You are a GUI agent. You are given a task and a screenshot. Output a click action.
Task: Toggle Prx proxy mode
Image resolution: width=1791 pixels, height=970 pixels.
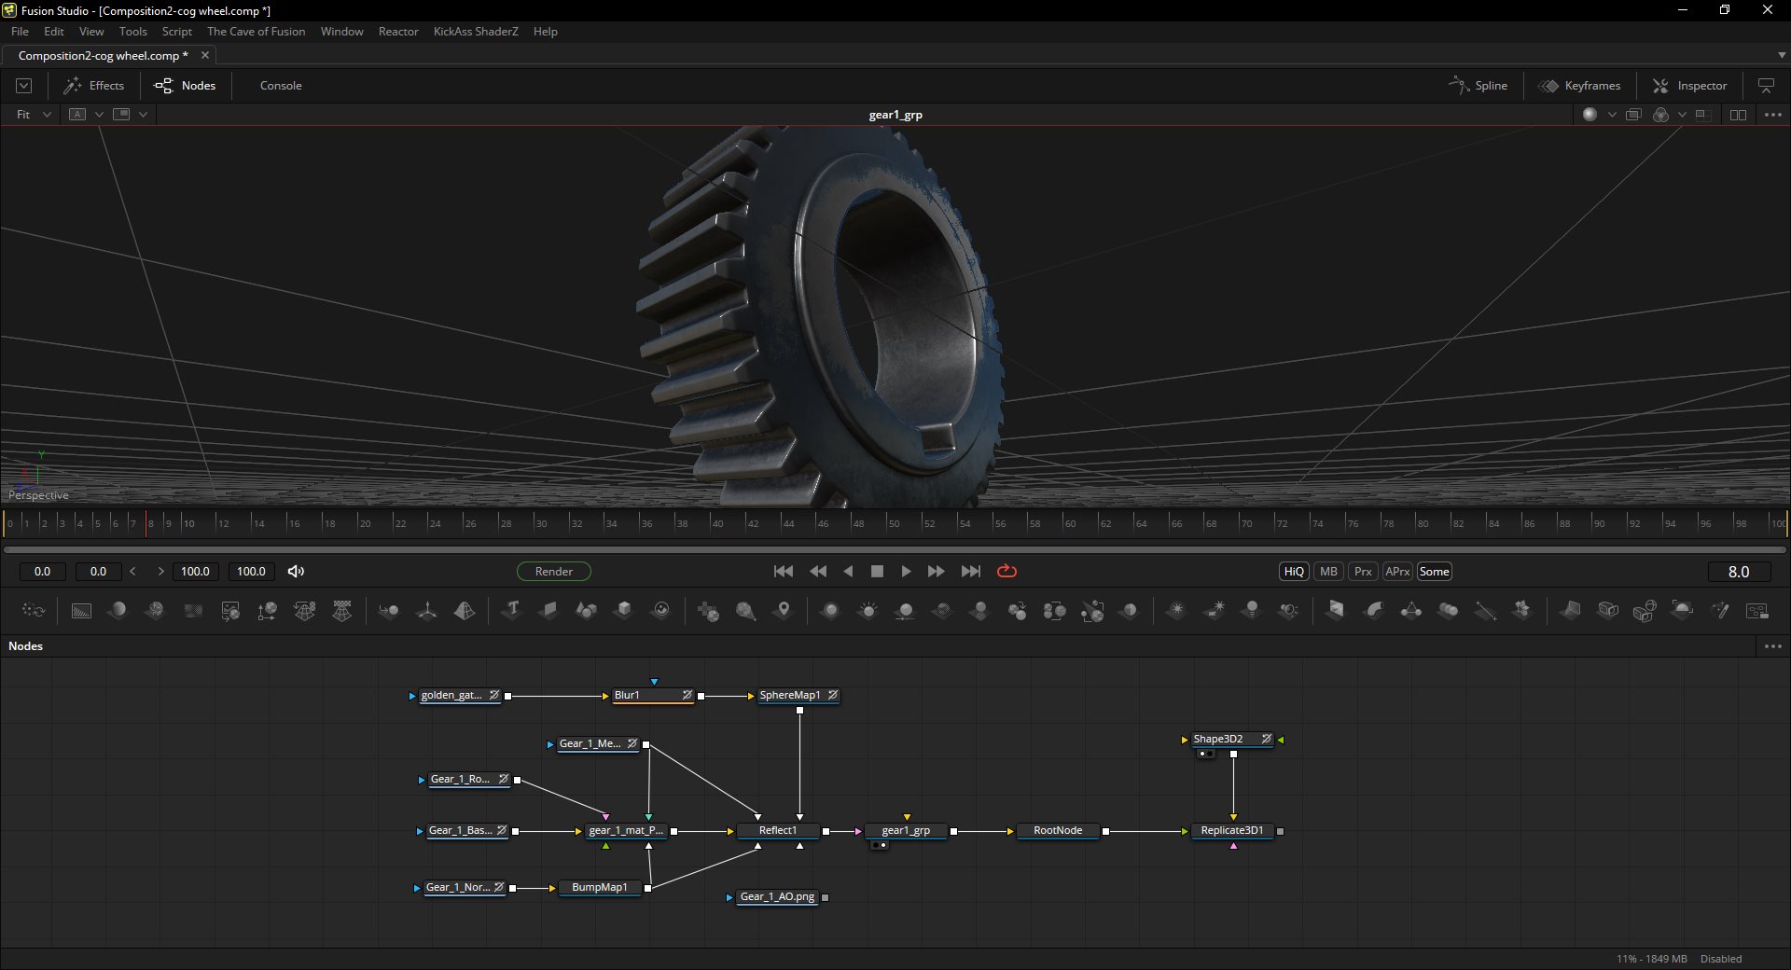pyautogui.click(x=1363, y=571)
